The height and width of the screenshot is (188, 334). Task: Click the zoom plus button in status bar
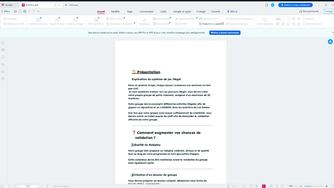click(x=326, y=186)
